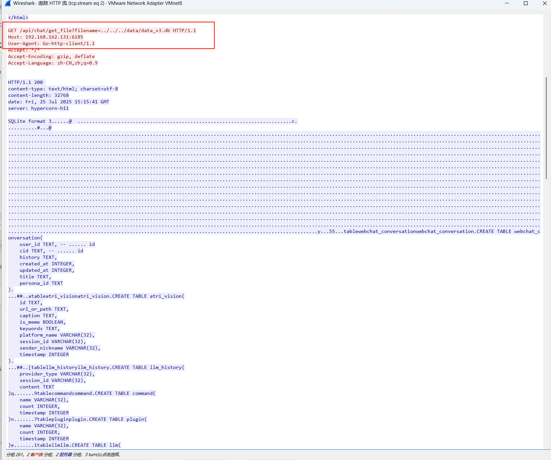The width and height of the screenshot is (551, 460).
Task: Click the tablewebchat_conversation CREATE TABLE text
Action: [442, 231]
